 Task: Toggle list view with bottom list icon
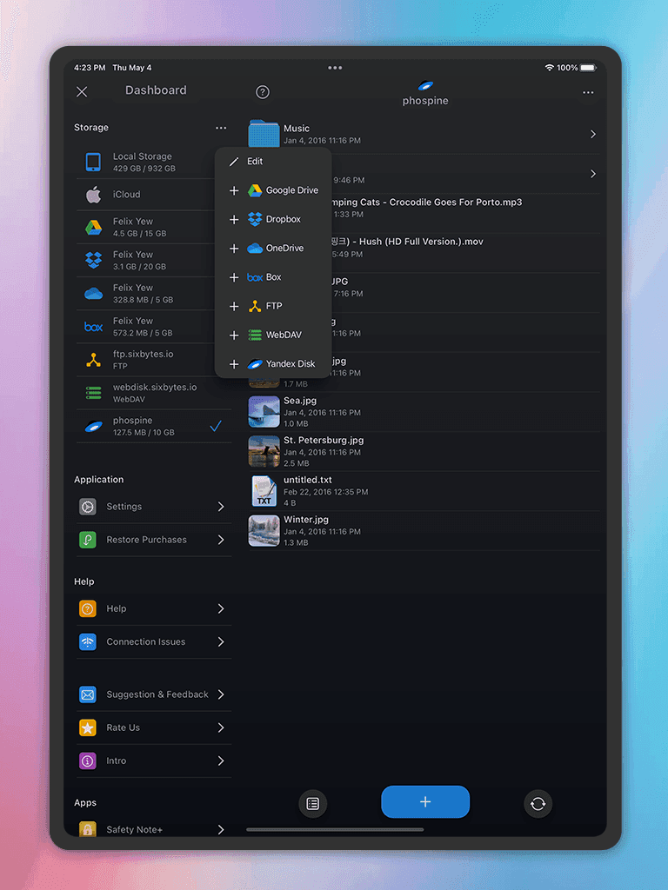point(313,804)
